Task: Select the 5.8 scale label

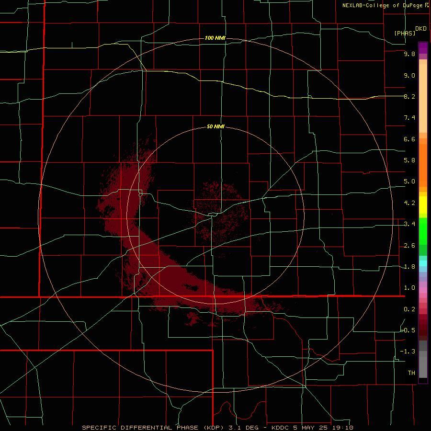Action: coord(409,160)
